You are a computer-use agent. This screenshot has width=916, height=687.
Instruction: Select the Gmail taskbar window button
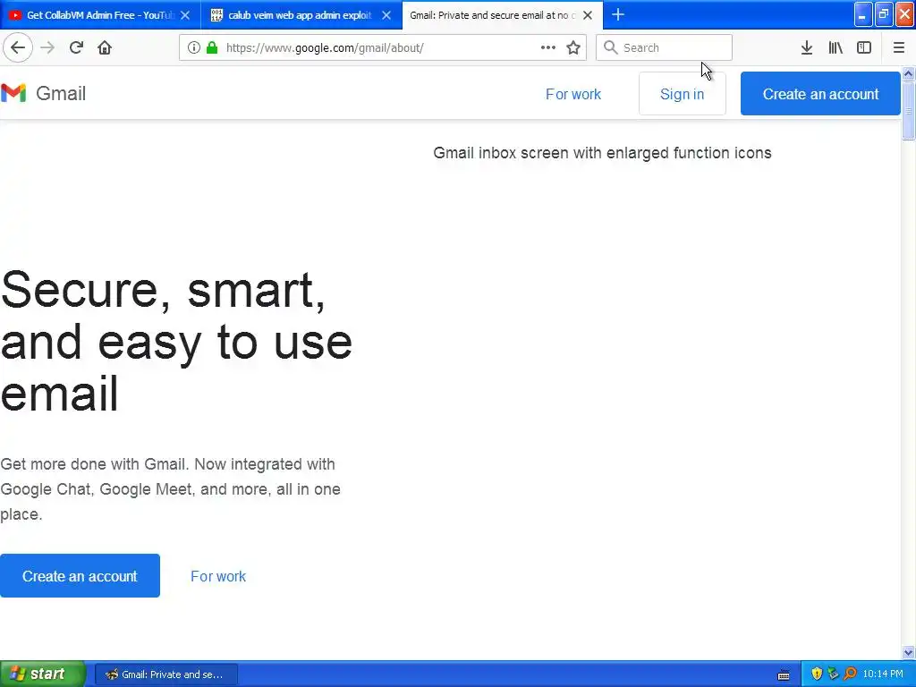tap(165, 674)
